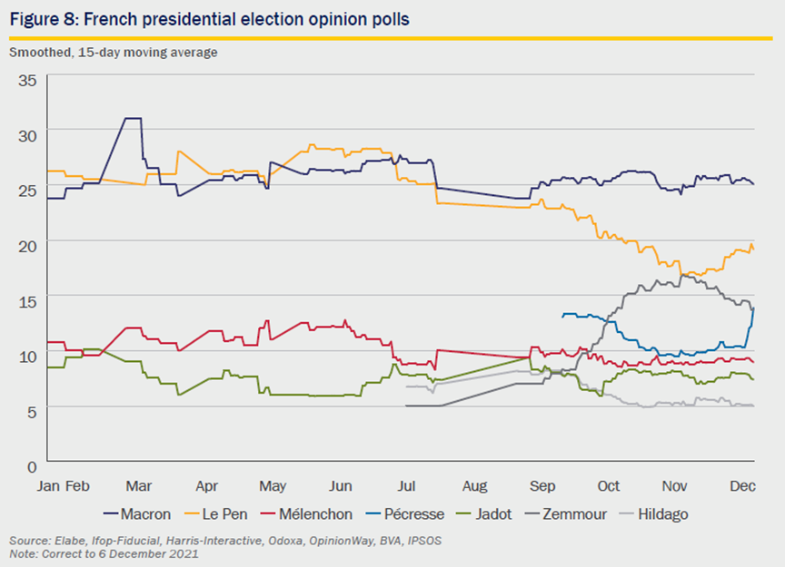The image size is (785, 567).
Task: Click the Le Pen legend label
Action: (x=216, y=514)
